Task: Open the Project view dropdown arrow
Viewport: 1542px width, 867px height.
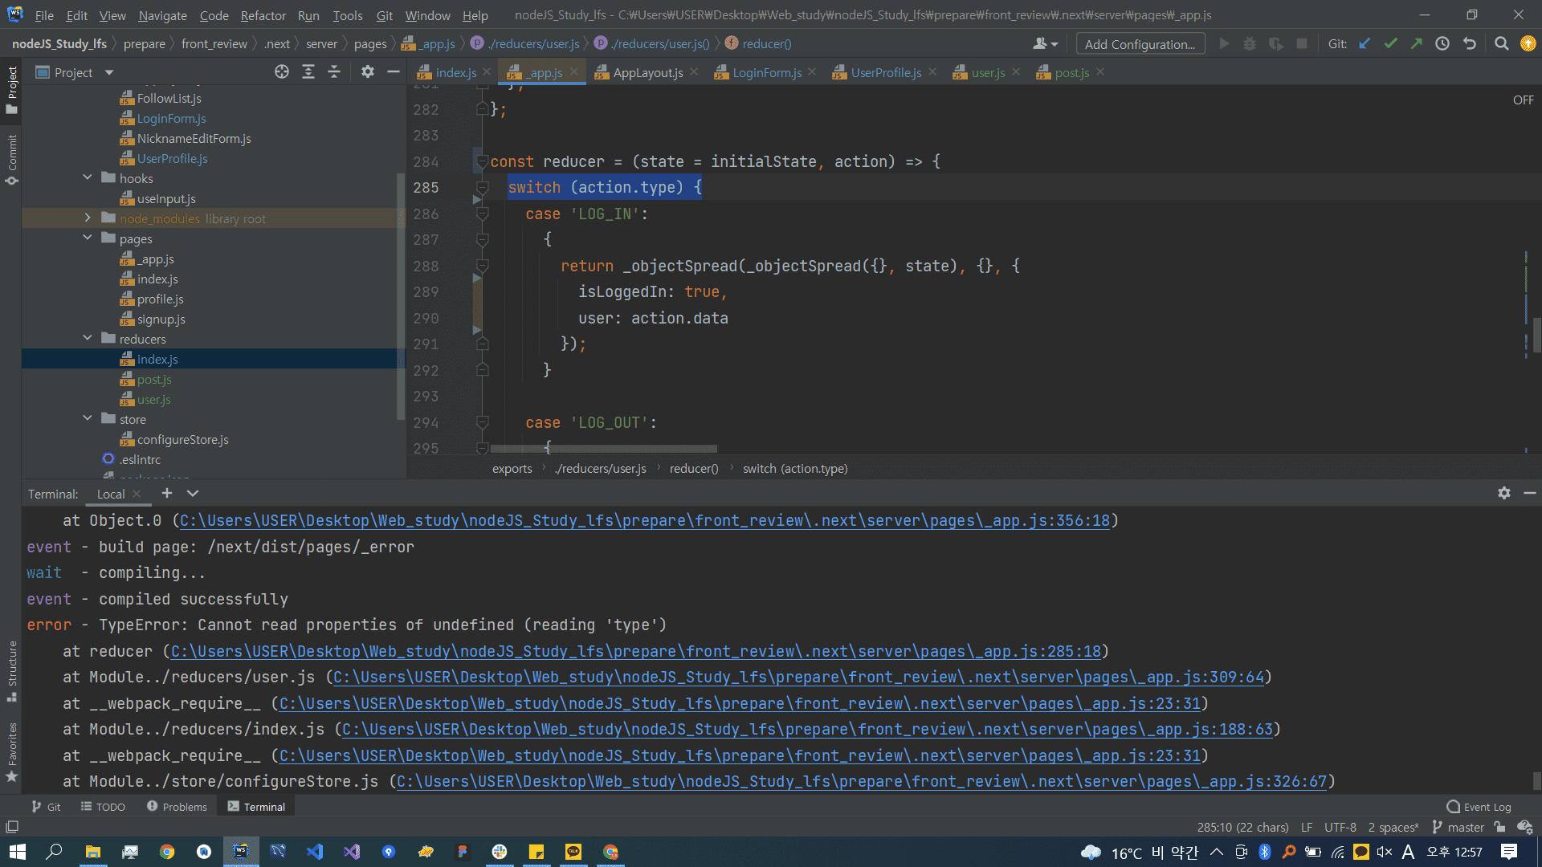Action: pyautogui.click(x=109, y=72)
